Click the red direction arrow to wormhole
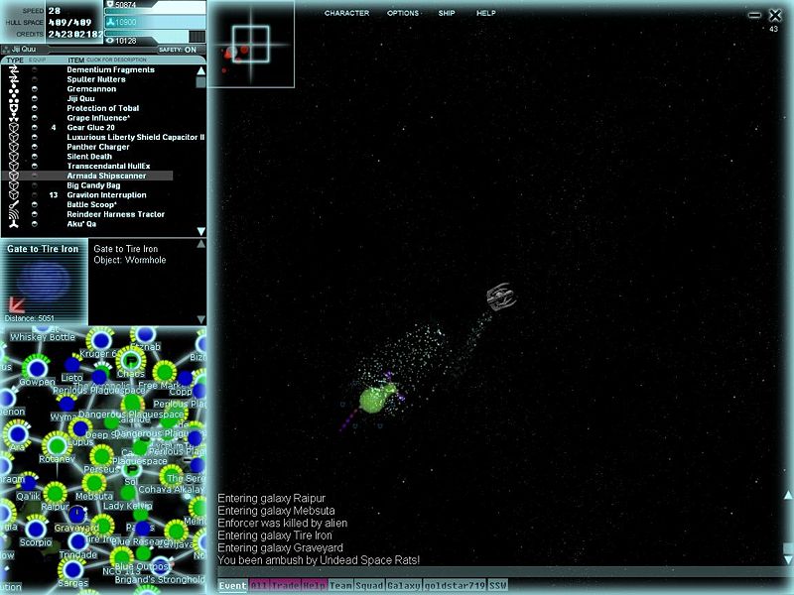The width and height of the screenshot is (794, 595). coord(17,303)
